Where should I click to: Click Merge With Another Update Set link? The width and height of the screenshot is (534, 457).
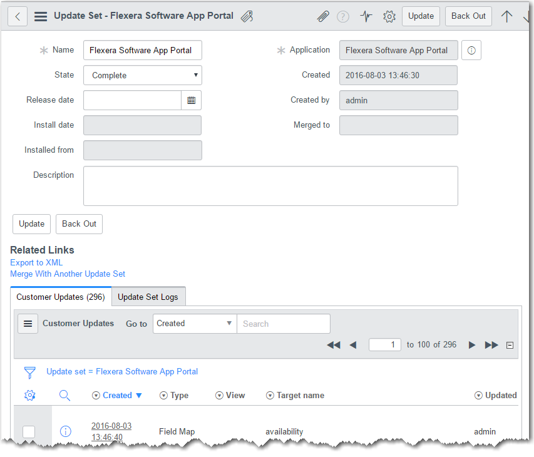click(x=68, y=274)
